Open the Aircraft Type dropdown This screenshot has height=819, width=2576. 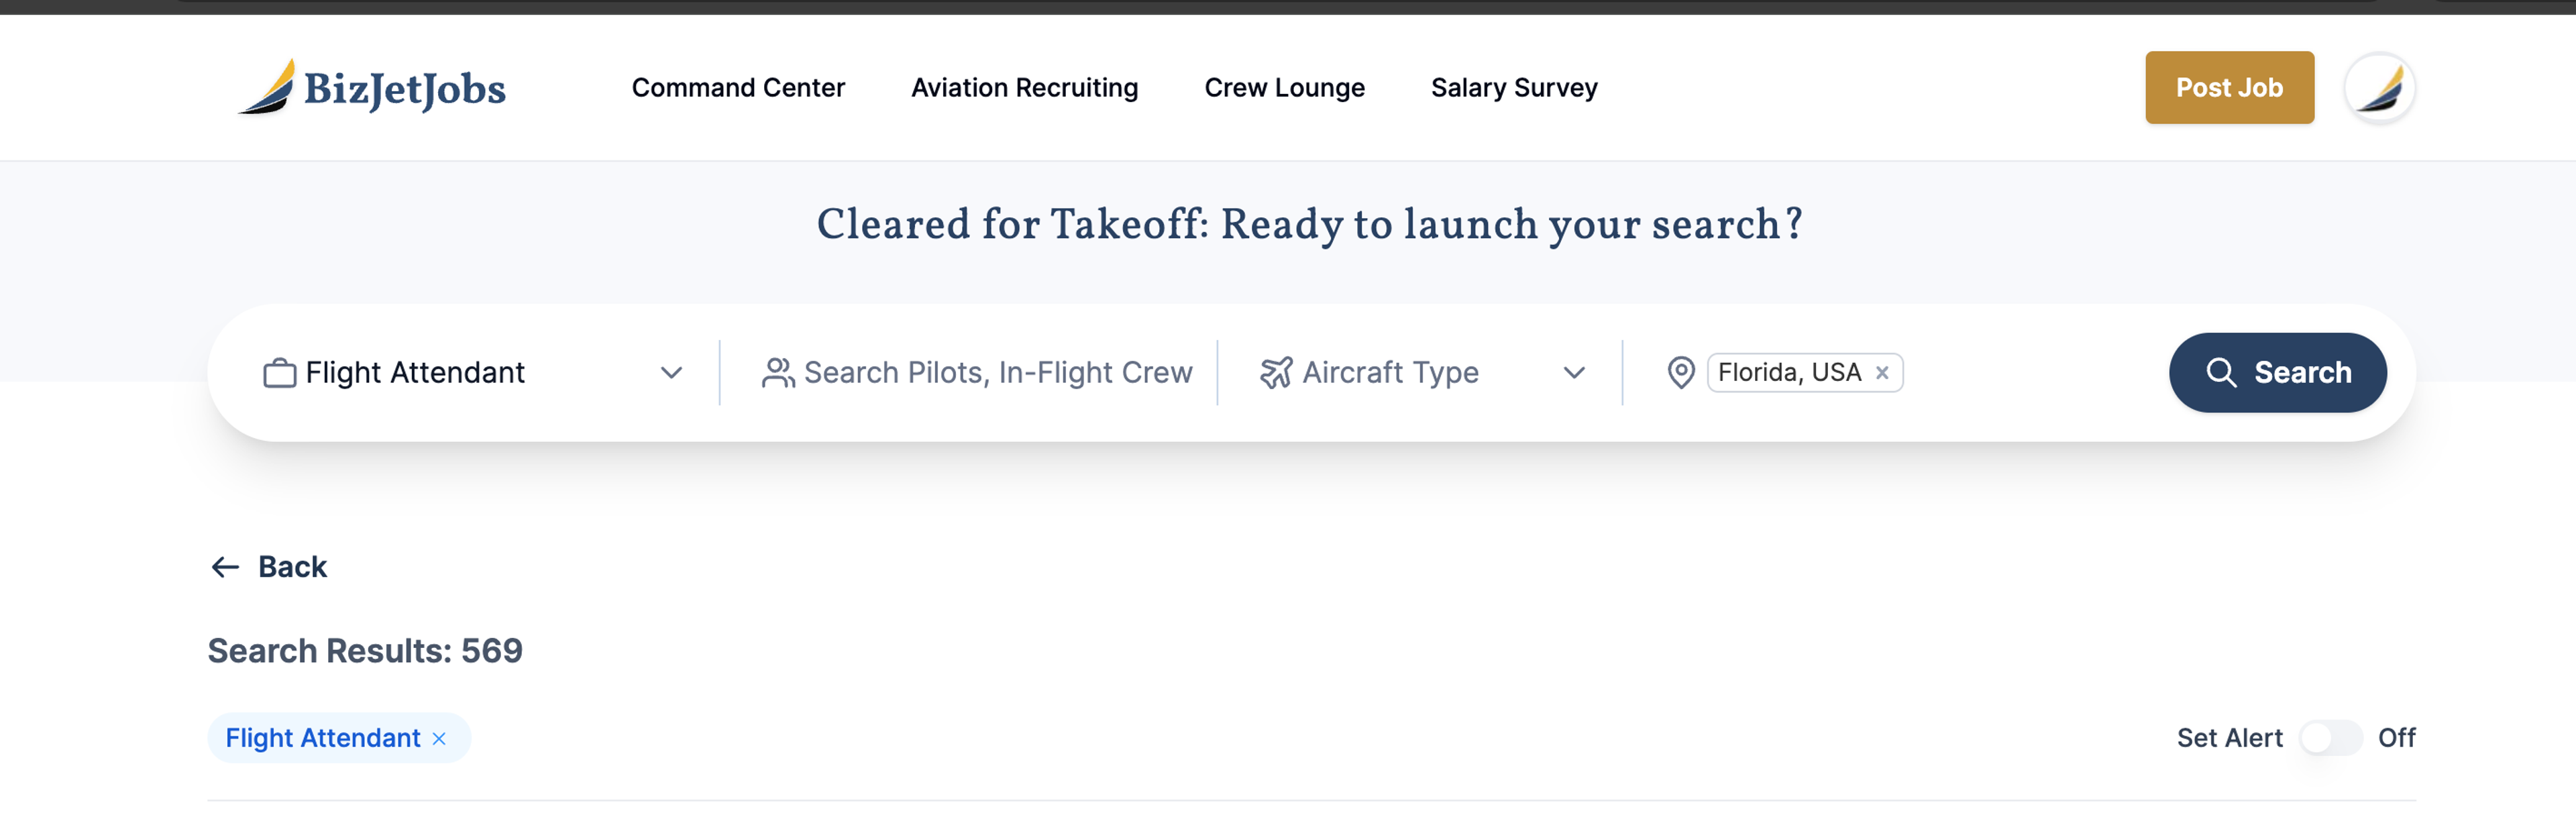[1574, 373]
